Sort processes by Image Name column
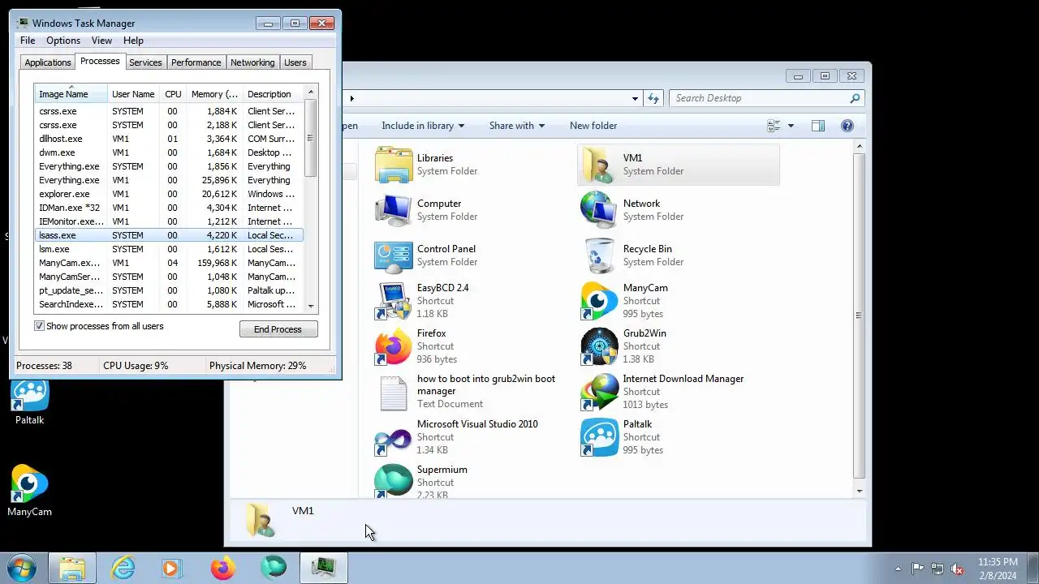1039x584 pixels. [x=71, y=94]
